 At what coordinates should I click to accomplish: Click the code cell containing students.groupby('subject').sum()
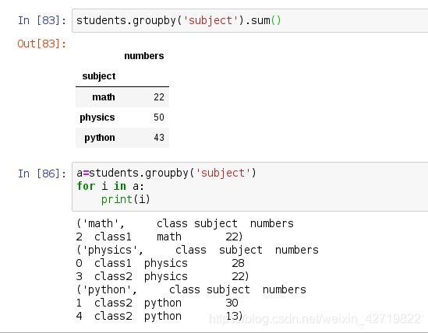[249, 21]
